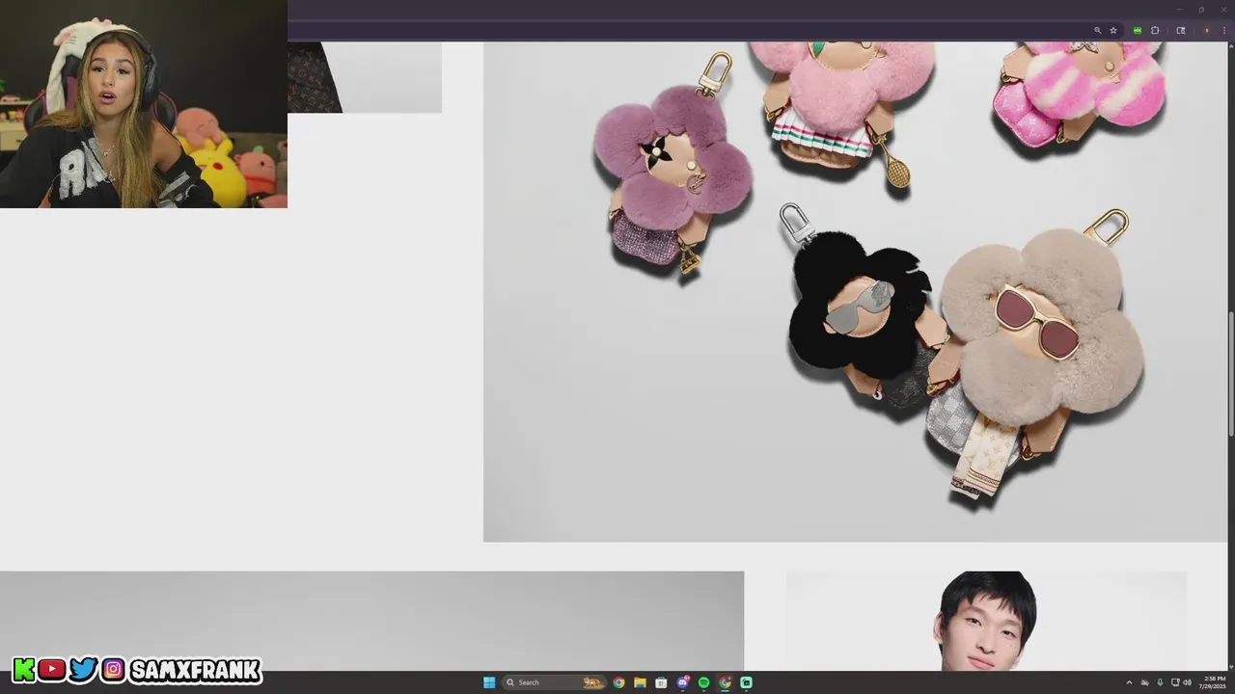Click the Instagram icon in stream overlay
This screenshot has height=694, width=1235.
[113, 669]
